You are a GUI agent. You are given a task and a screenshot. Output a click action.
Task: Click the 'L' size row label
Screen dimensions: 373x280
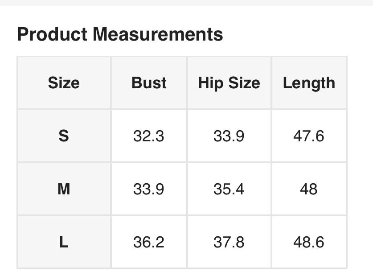coord(64,242)
